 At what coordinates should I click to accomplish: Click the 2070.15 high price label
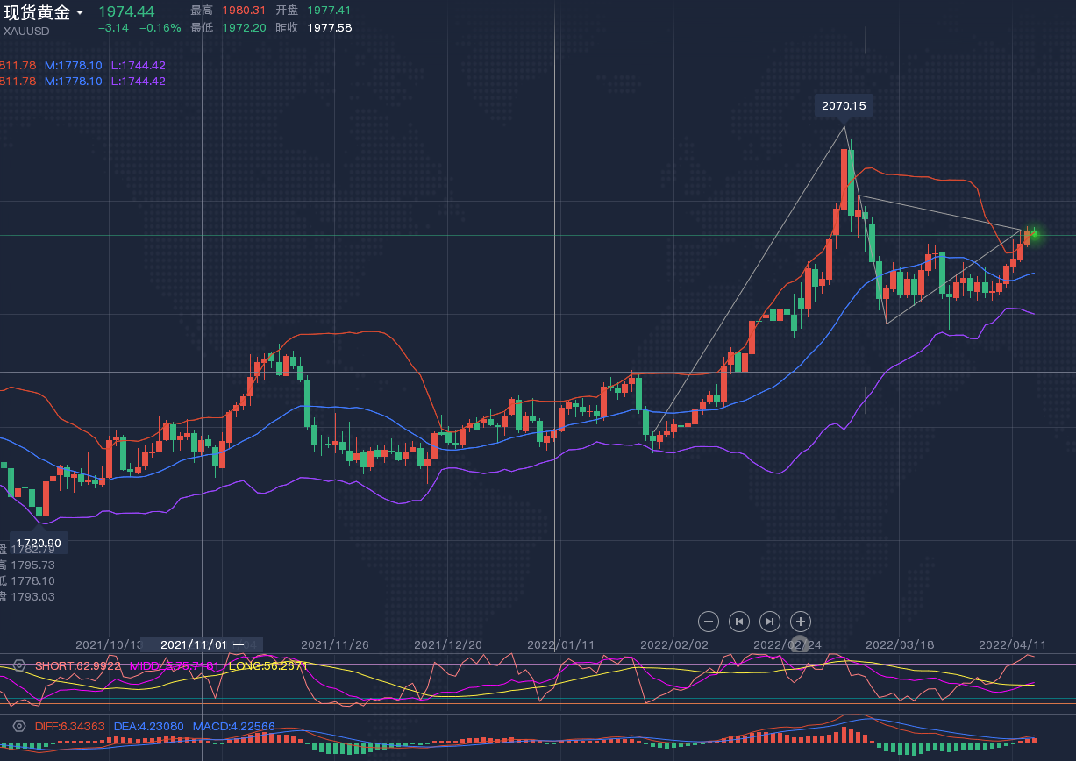[x=843, y=105]
